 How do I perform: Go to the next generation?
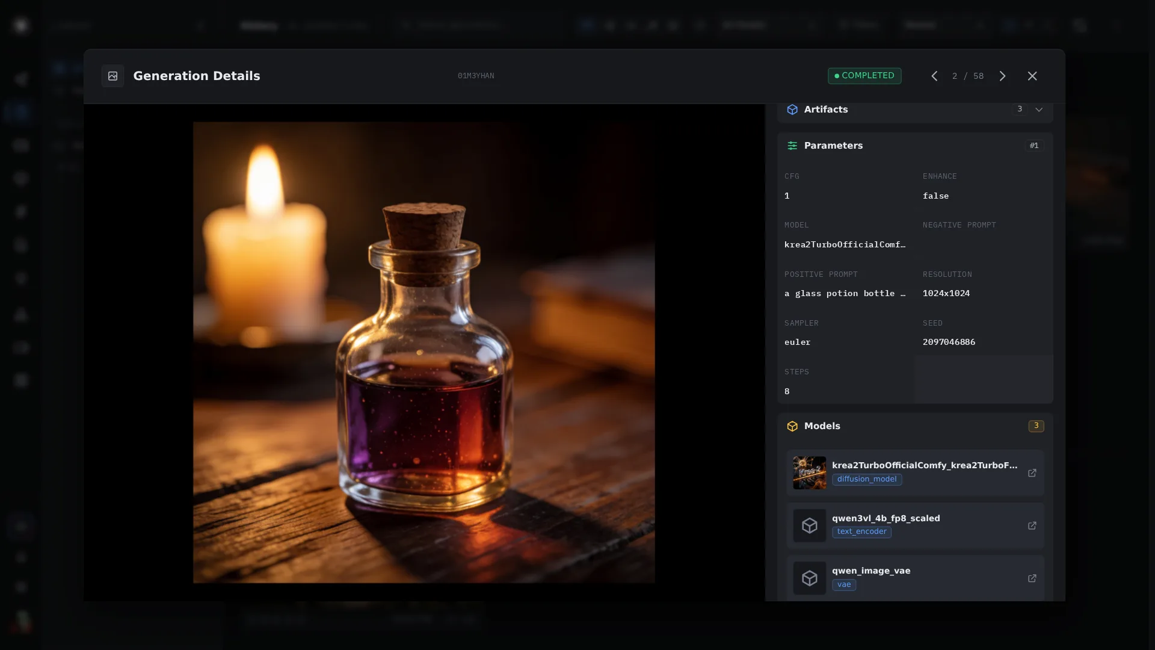tap(1002, 76)
